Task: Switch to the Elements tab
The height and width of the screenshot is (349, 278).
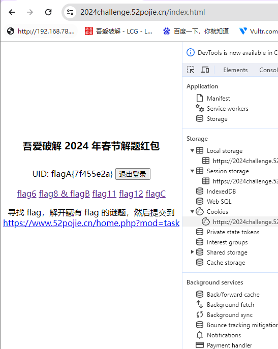Action: pyautogui.click(x=235, y=70)
